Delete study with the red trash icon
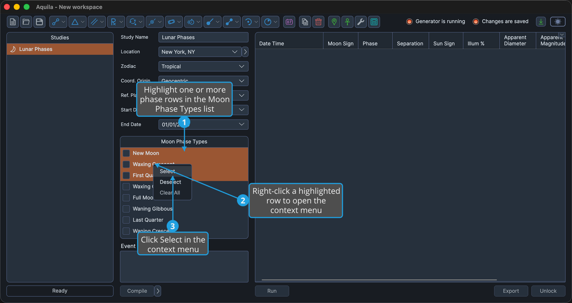 click(x=318, y=22)
